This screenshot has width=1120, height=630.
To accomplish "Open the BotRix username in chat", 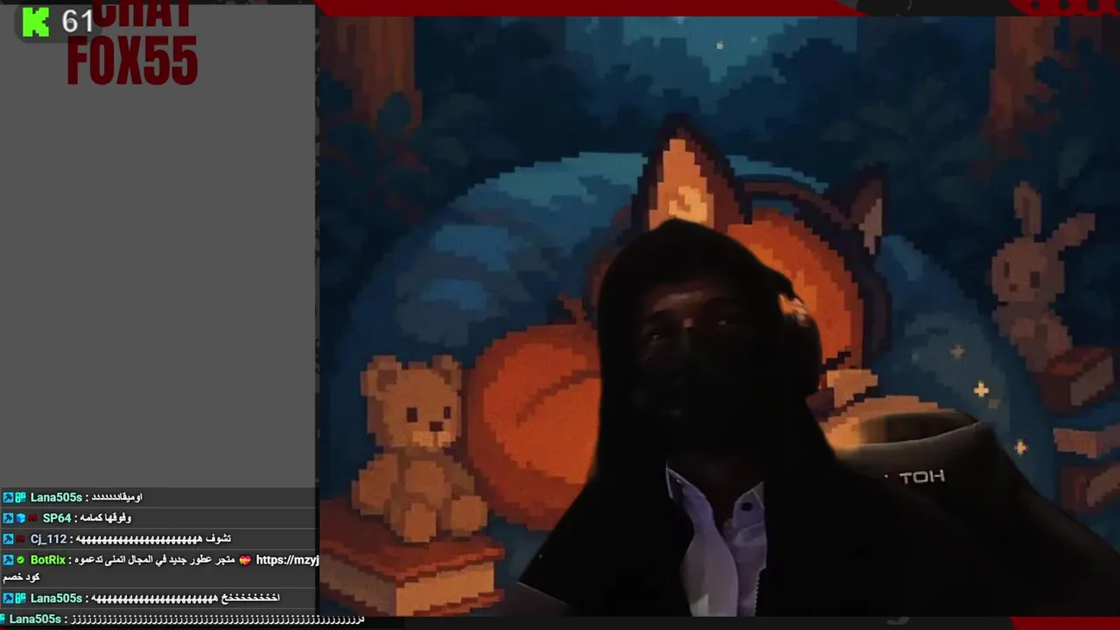I will [x=48, y=560].
